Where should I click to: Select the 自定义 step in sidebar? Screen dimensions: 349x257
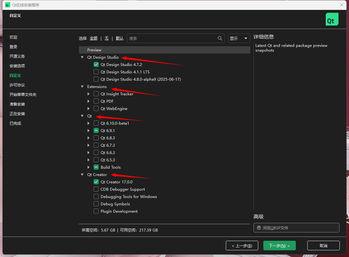tap(15, 76)
